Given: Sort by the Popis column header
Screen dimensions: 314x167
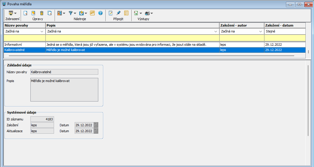Looking at the screenshot, I should coord(132,25).
